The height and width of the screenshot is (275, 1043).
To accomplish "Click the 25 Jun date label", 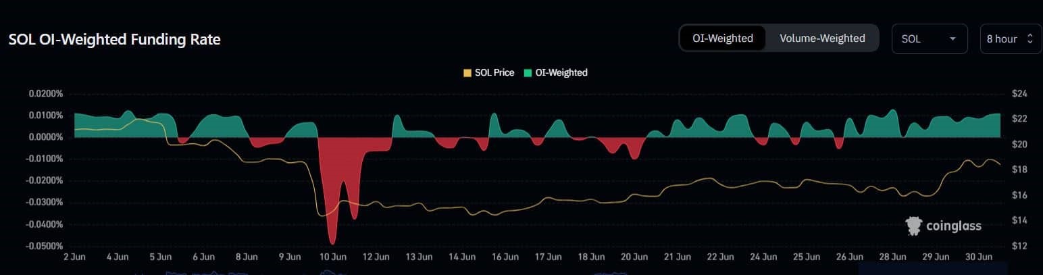I will 807,257.
